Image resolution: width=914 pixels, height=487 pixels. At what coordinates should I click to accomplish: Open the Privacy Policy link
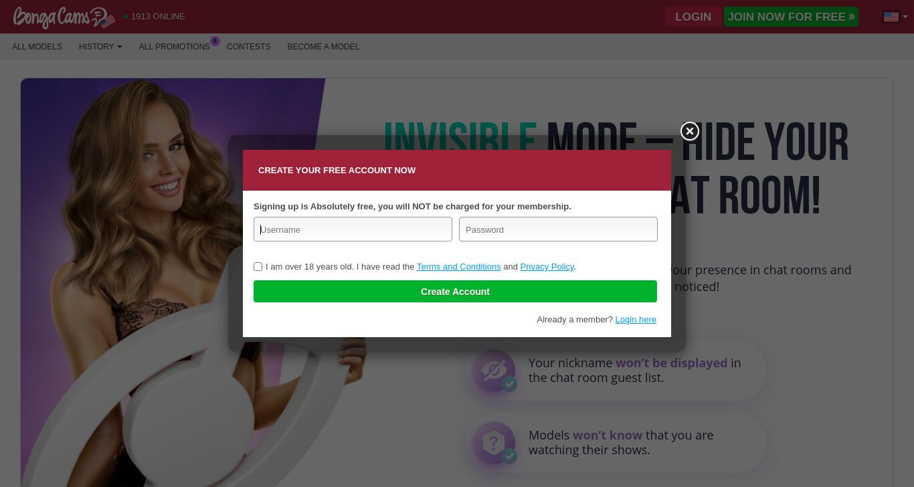(547, 266)
